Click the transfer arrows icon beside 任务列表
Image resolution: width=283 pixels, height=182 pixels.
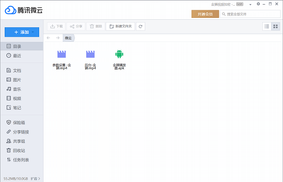point(8,159)
